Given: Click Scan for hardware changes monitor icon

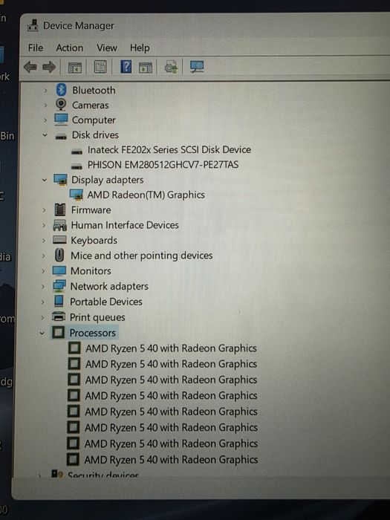Looking at the screenshot, I should [197, 67].
